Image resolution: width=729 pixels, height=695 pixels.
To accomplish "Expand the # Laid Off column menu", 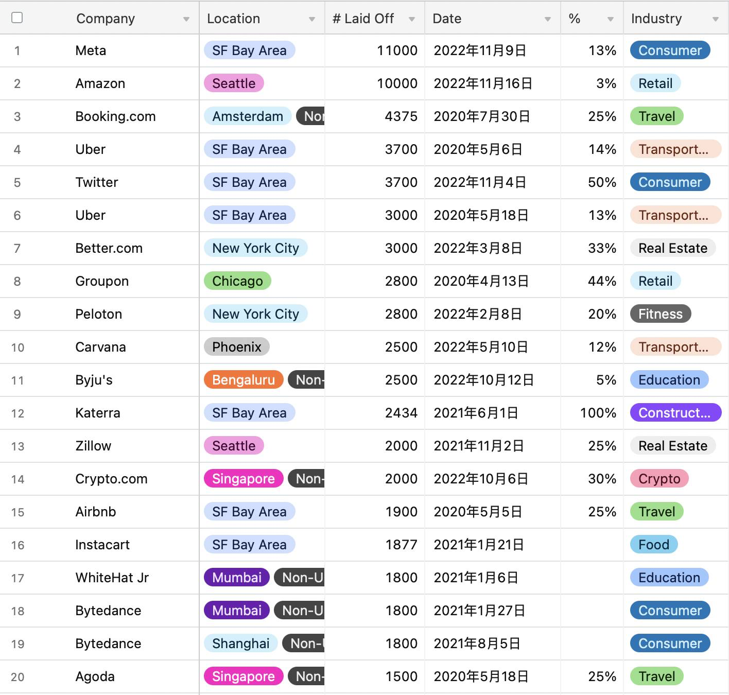I will 411,19.
